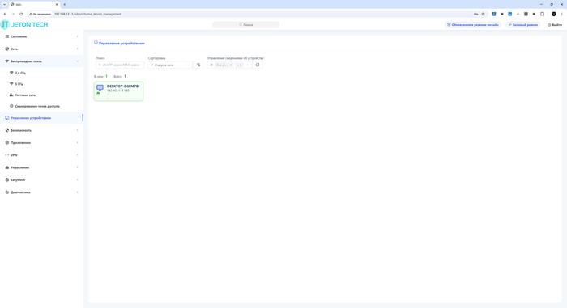Go to Гостевая сеть page

[25, 95]
